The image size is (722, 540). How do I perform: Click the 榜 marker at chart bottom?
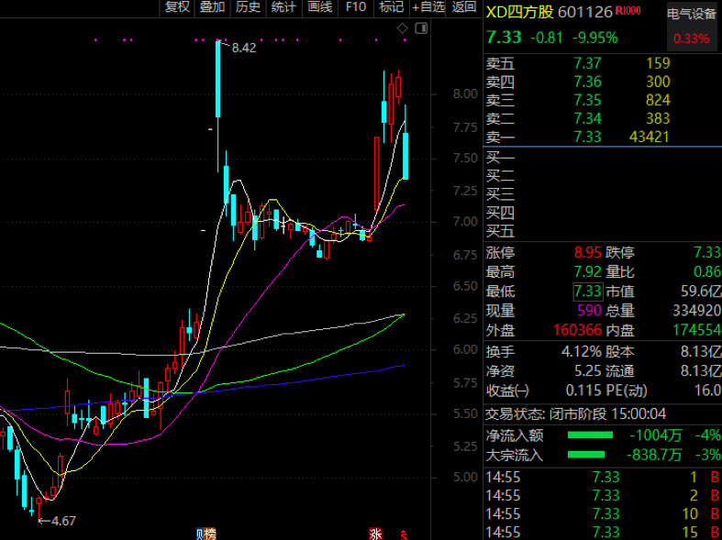210,534
